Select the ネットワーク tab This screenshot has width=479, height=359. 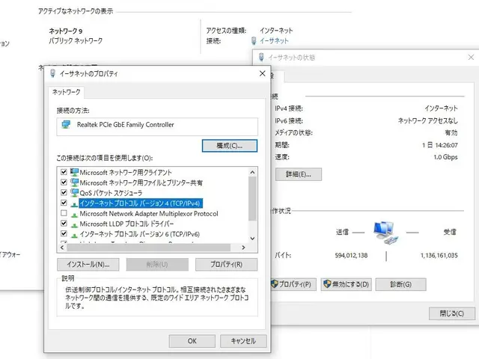coord(66,92)
